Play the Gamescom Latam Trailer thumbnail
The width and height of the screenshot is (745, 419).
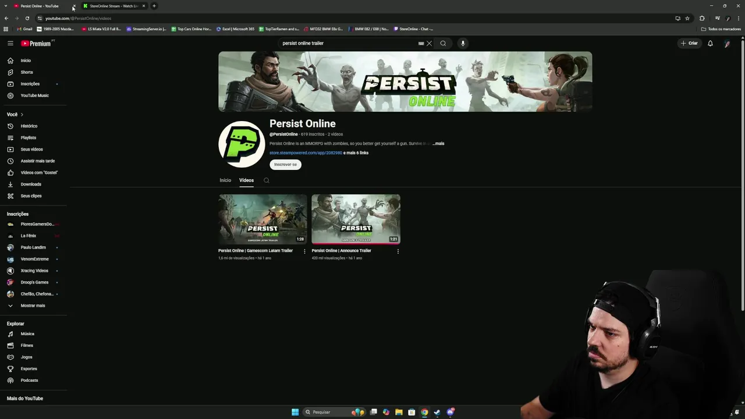click(262, 219)
